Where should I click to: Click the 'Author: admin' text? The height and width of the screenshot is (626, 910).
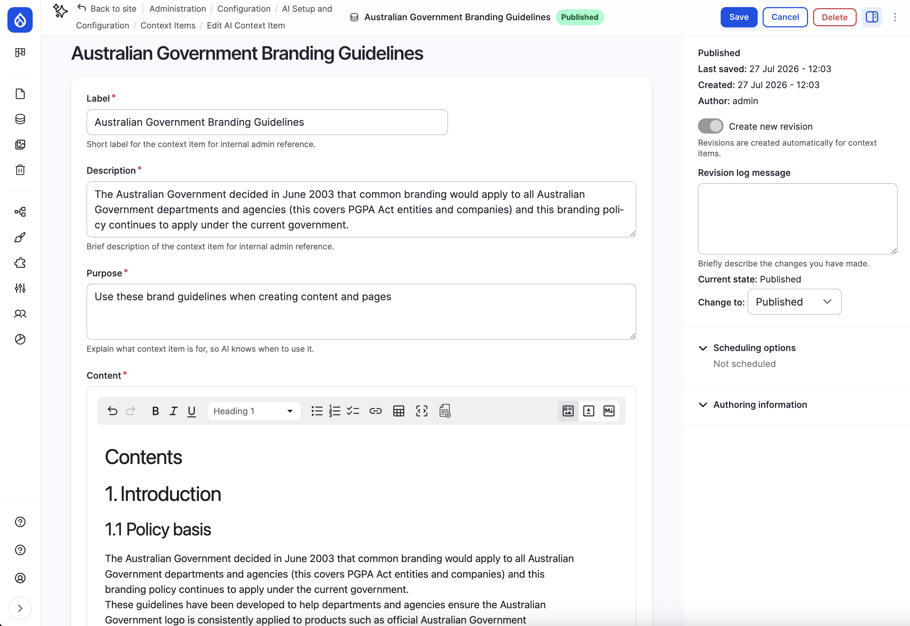pyautogui.click(x=727, y=101)
